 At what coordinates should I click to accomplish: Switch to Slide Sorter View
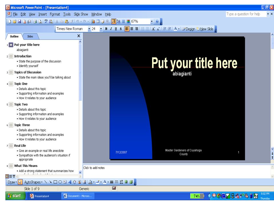(11, 177)
